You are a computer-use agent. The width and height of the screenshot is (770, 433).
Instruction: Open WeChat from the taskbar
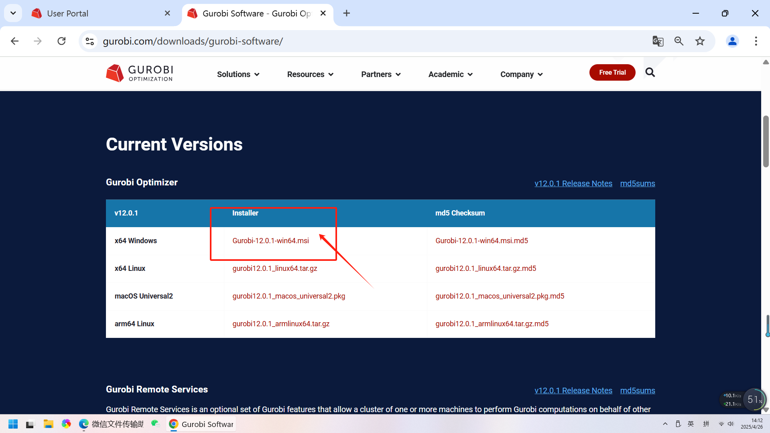(x=155, y=423)
